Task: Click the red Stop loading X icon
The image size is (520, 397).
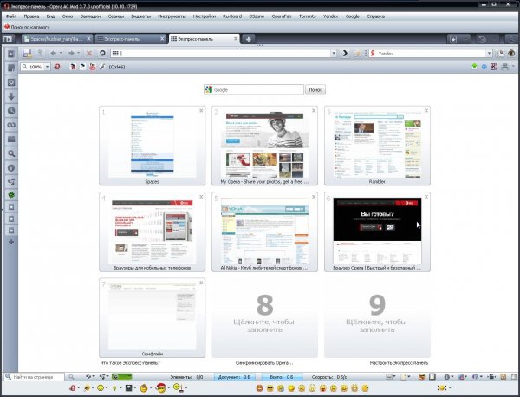Action: (x=89, y=53)
